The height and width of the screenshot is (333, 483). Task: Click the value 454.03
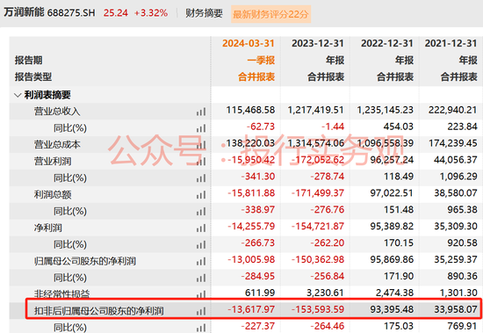399,127
